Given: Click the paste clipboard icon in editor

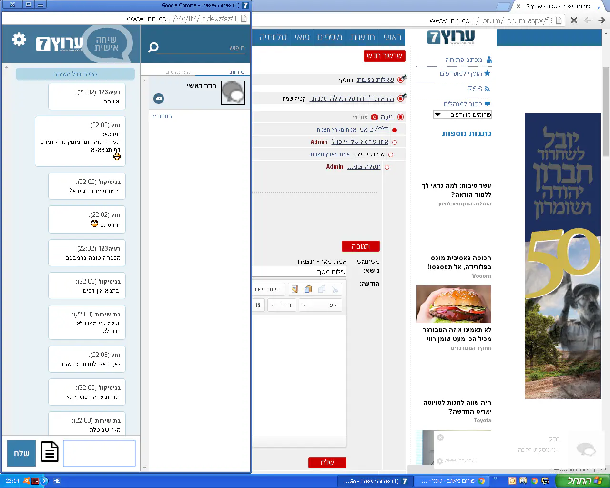Looking at the screenshot, I should click(x=308, y=289).
